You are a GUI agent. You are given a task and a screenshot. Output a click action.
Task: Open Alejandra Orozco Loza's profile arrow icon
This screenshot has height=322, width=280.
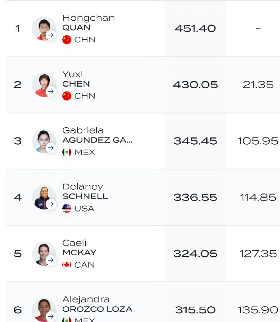click(51, 316)
